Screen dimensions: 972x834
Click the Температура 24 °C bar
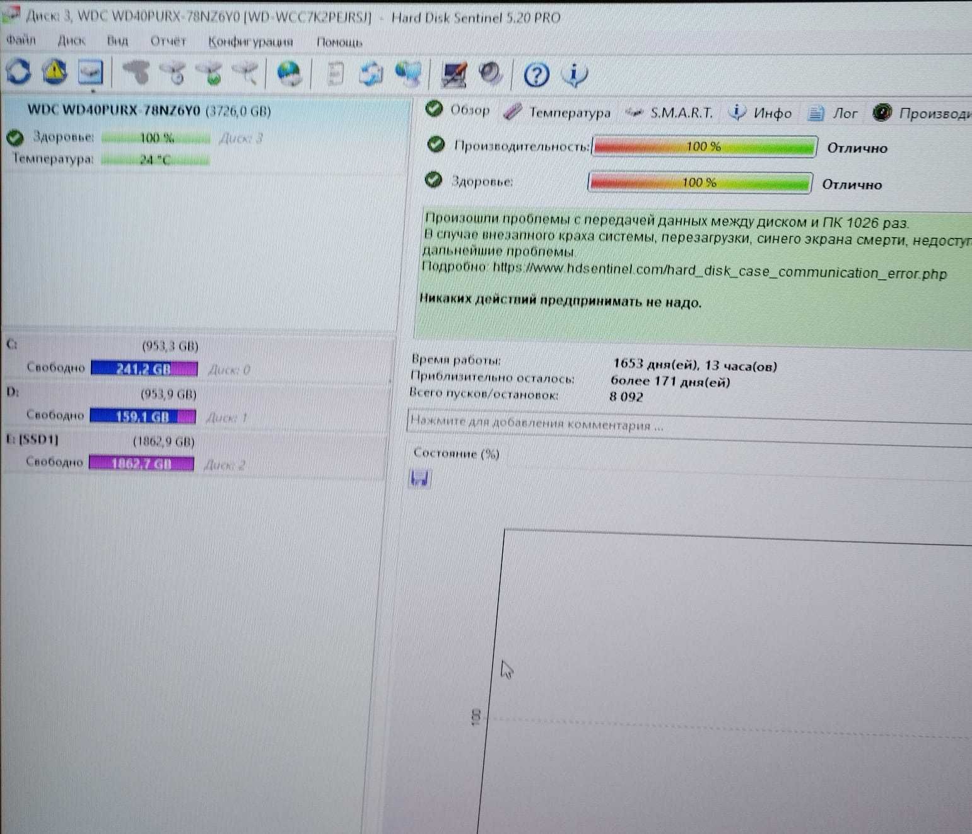(x=155, y=159)
